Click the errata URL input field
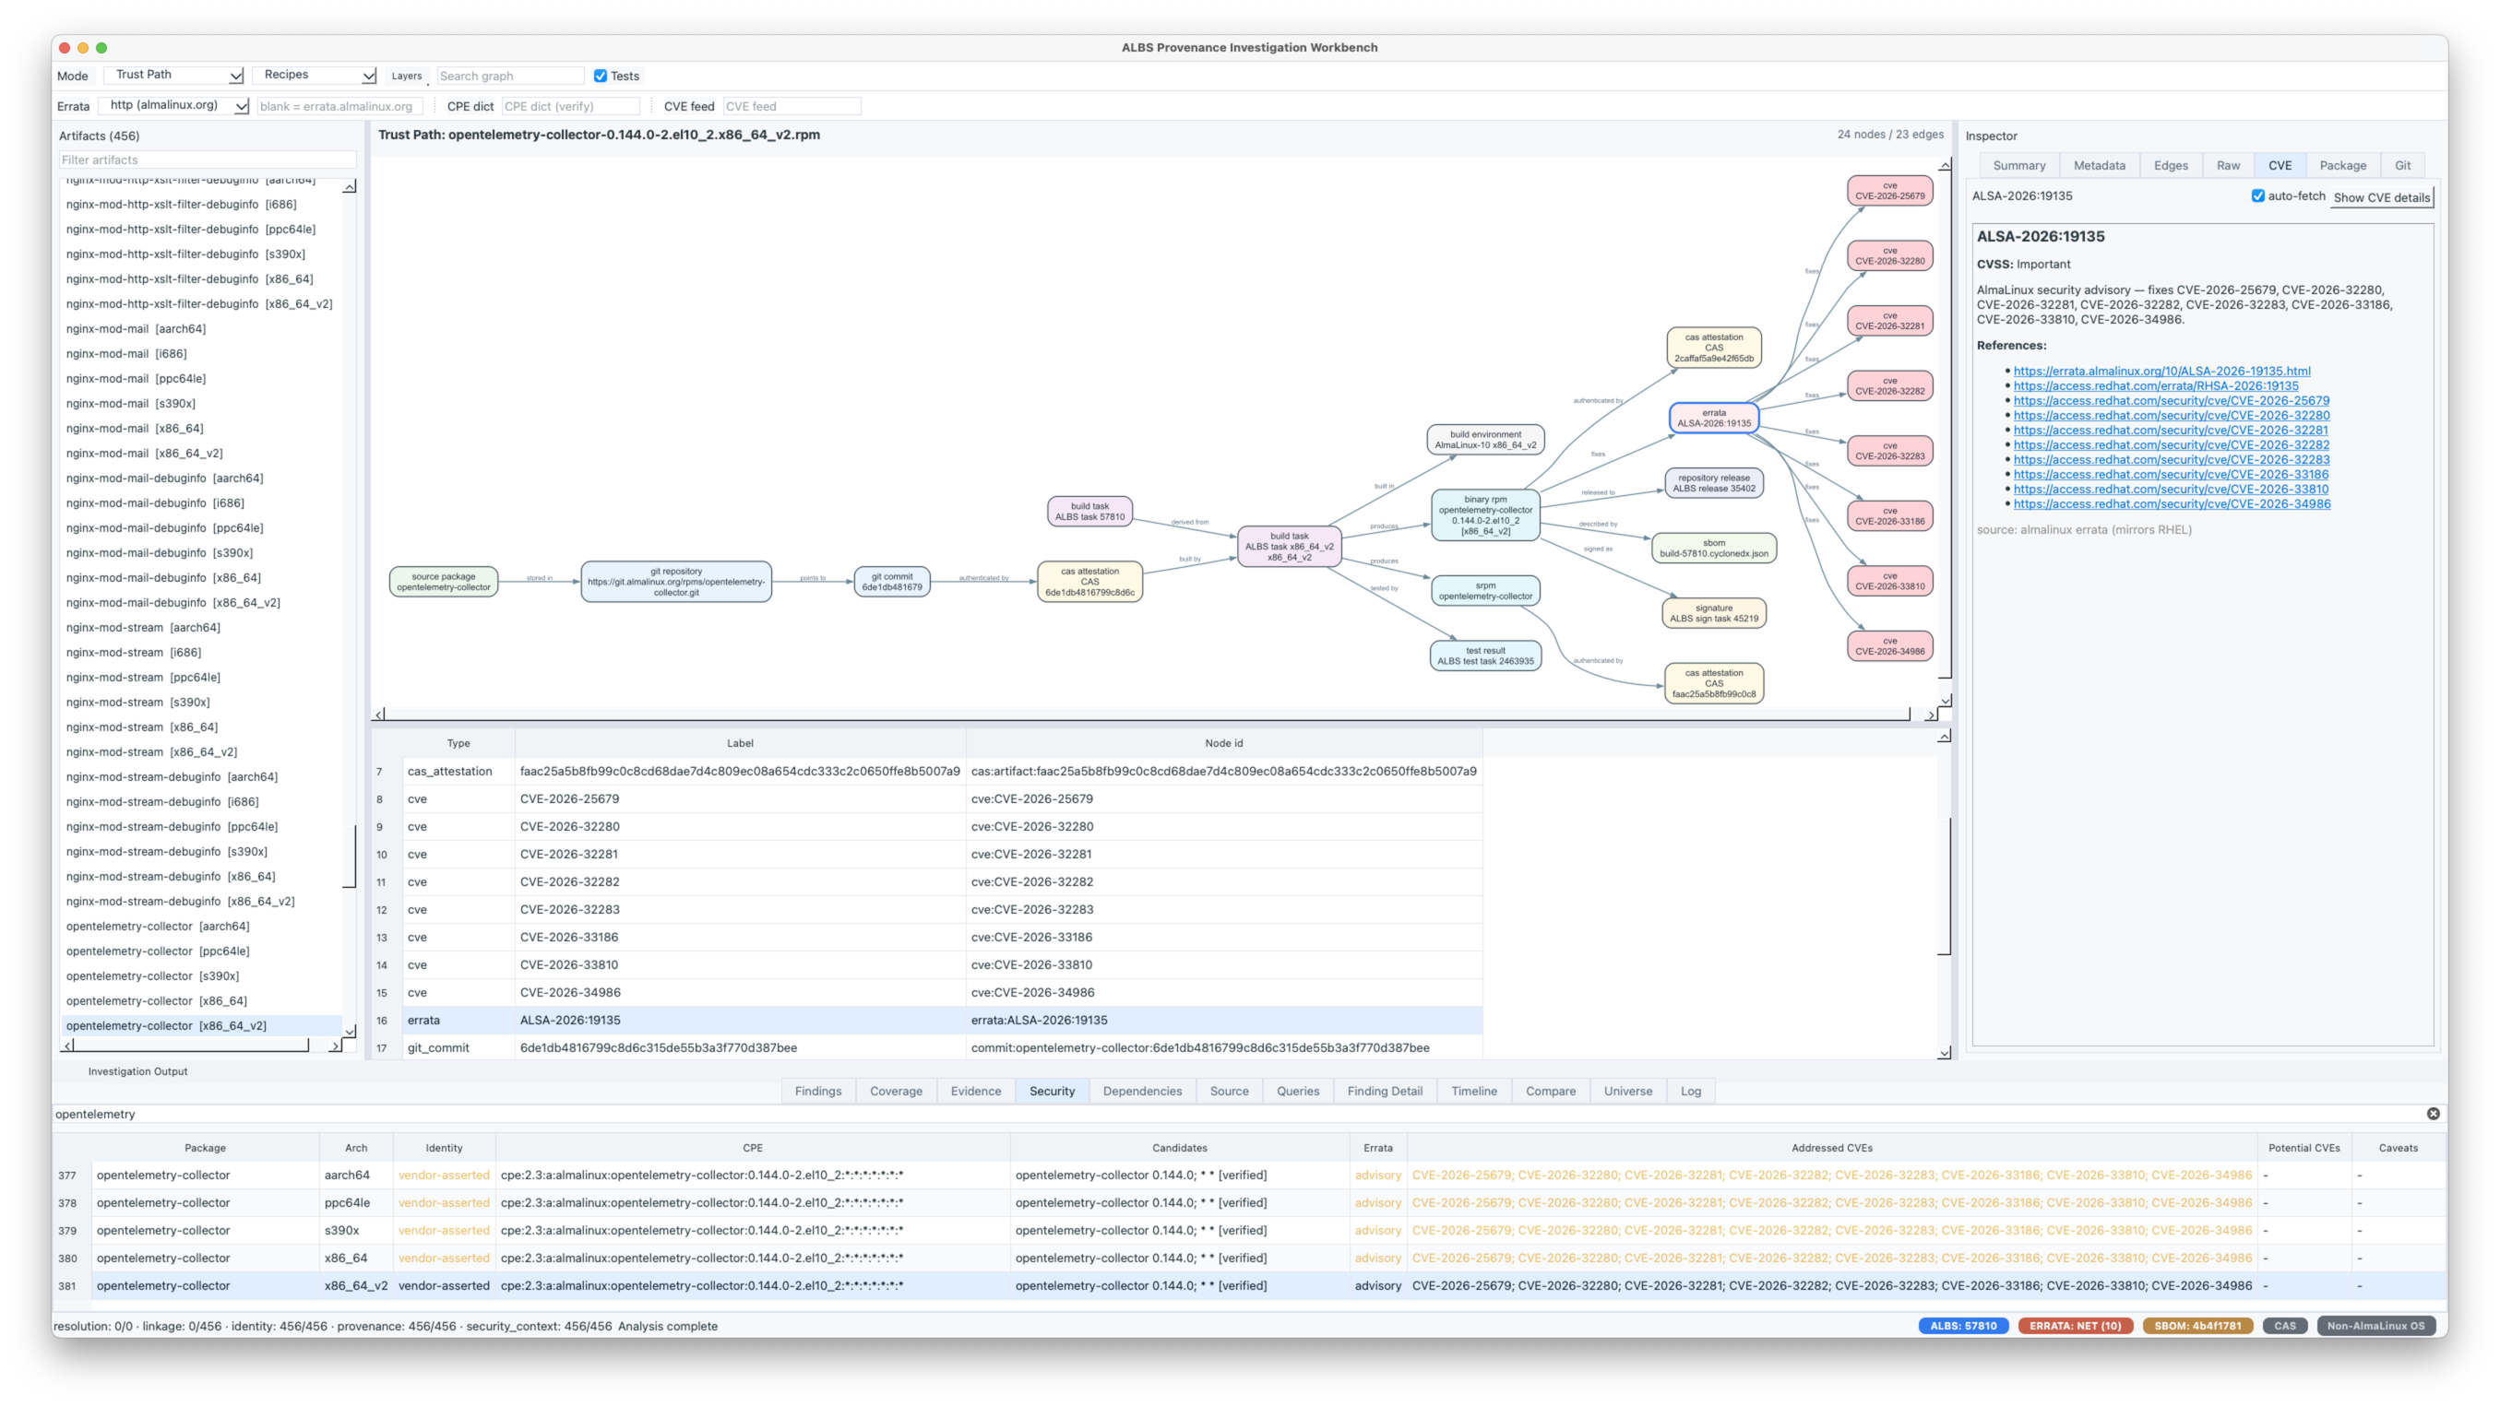Screen dimensions: 2500x1406 click(339, 106)
